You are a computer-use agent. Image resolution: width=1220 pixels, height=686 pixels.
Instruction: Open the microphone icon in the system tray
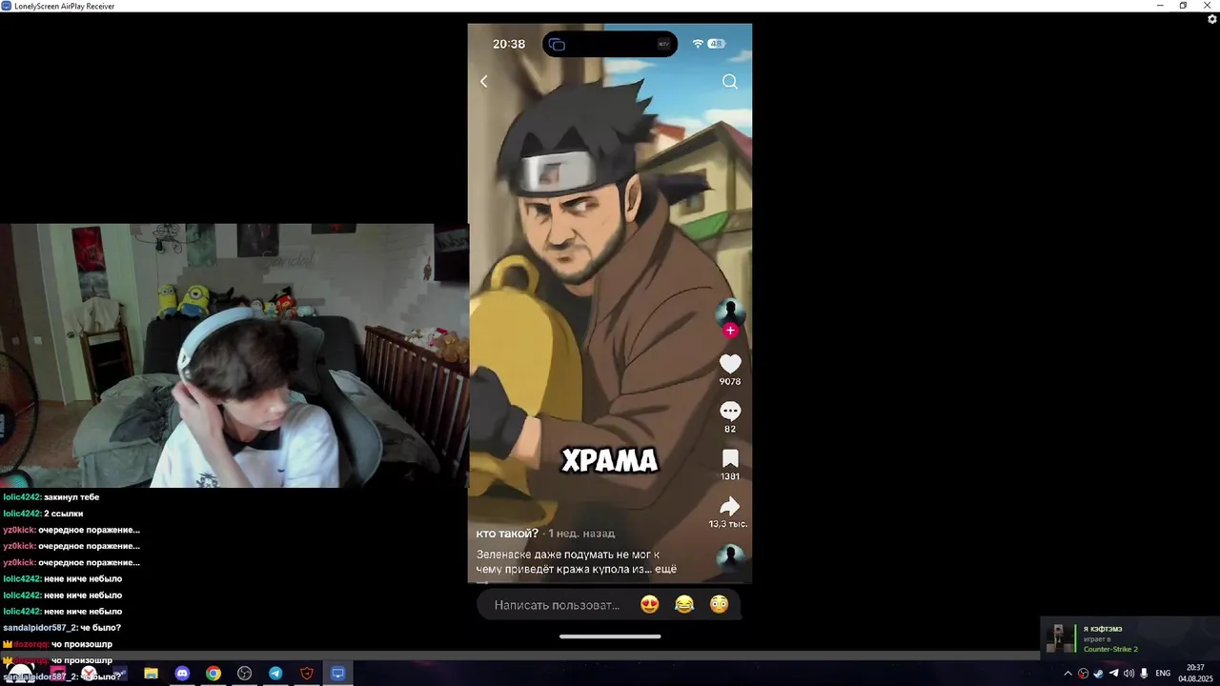point(1144,674)
